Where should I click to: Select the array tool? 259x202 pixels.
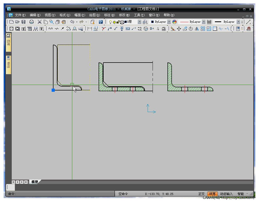click(203, 29)
